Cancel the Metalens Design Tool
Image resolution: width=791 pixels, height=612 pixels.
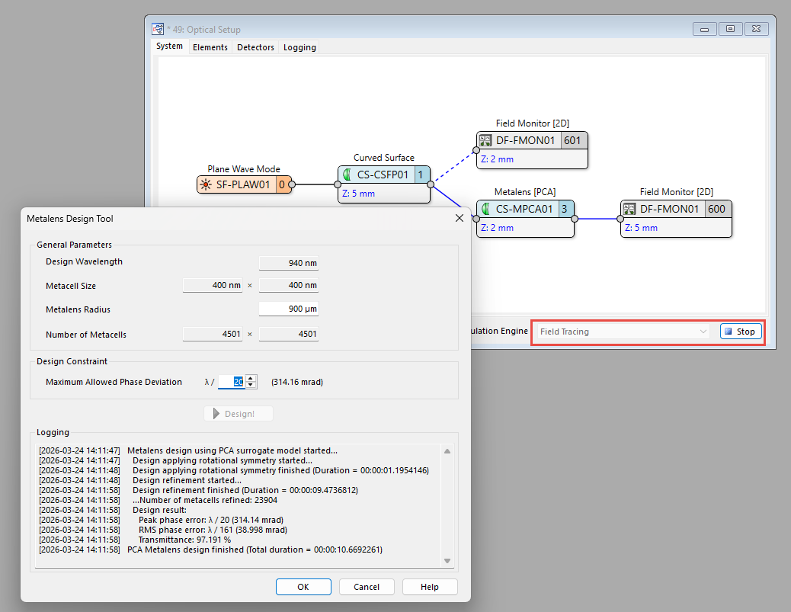(367, 587)
